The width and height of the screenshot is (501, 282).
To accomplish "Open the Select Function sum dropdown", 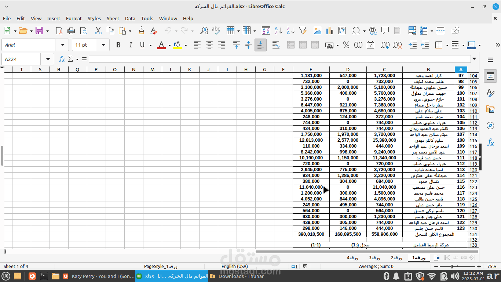I will (77, 59).
